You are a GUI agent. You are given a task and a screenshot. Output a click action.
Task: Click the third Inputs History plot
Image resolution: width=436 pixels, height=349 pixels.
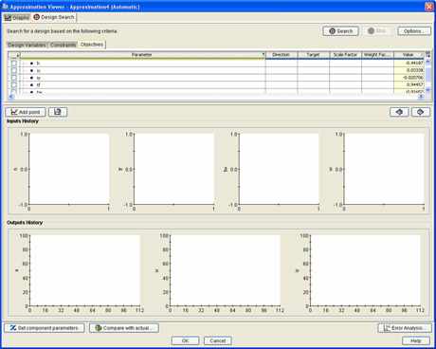coord(279,169)
